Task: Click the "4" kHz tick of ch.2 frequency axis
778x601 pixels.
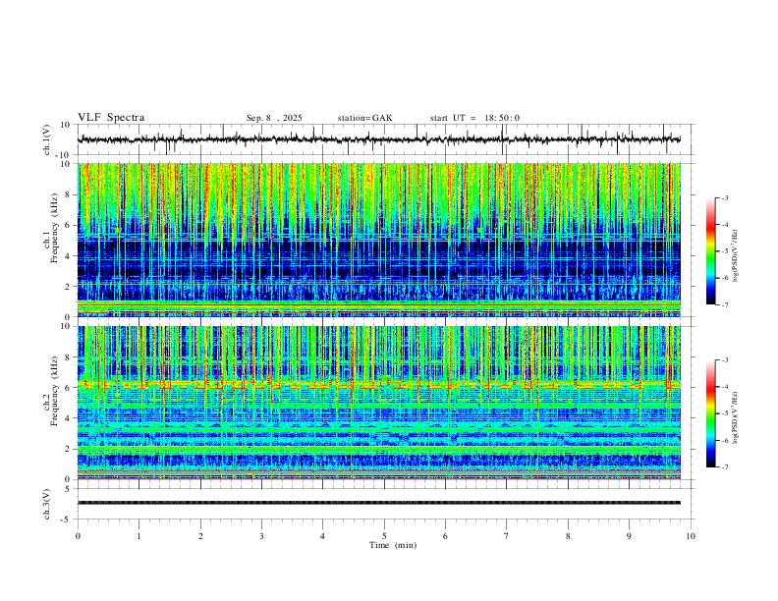Action: point(69,418)
